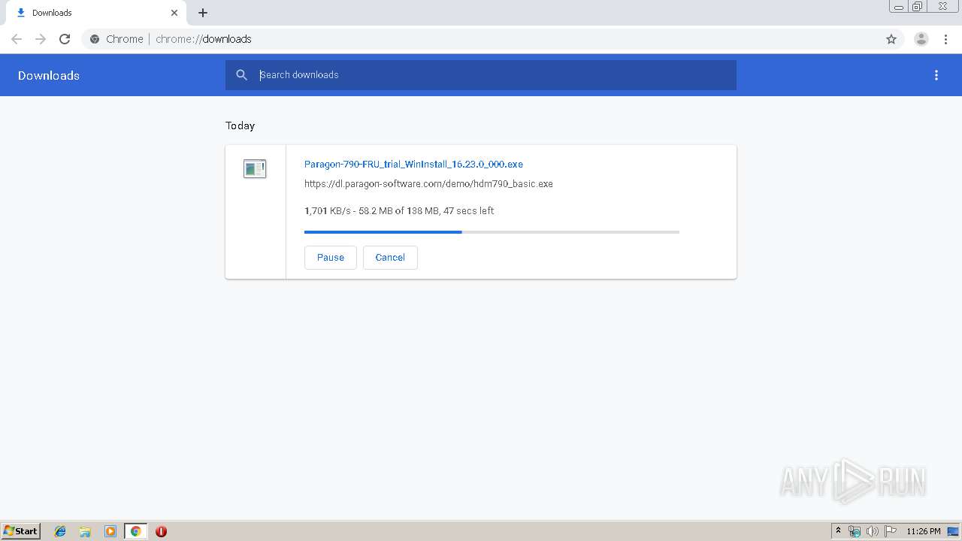Pause the Paragon download
This screenshot has width=962, height=541.
(x=331, y=258)
